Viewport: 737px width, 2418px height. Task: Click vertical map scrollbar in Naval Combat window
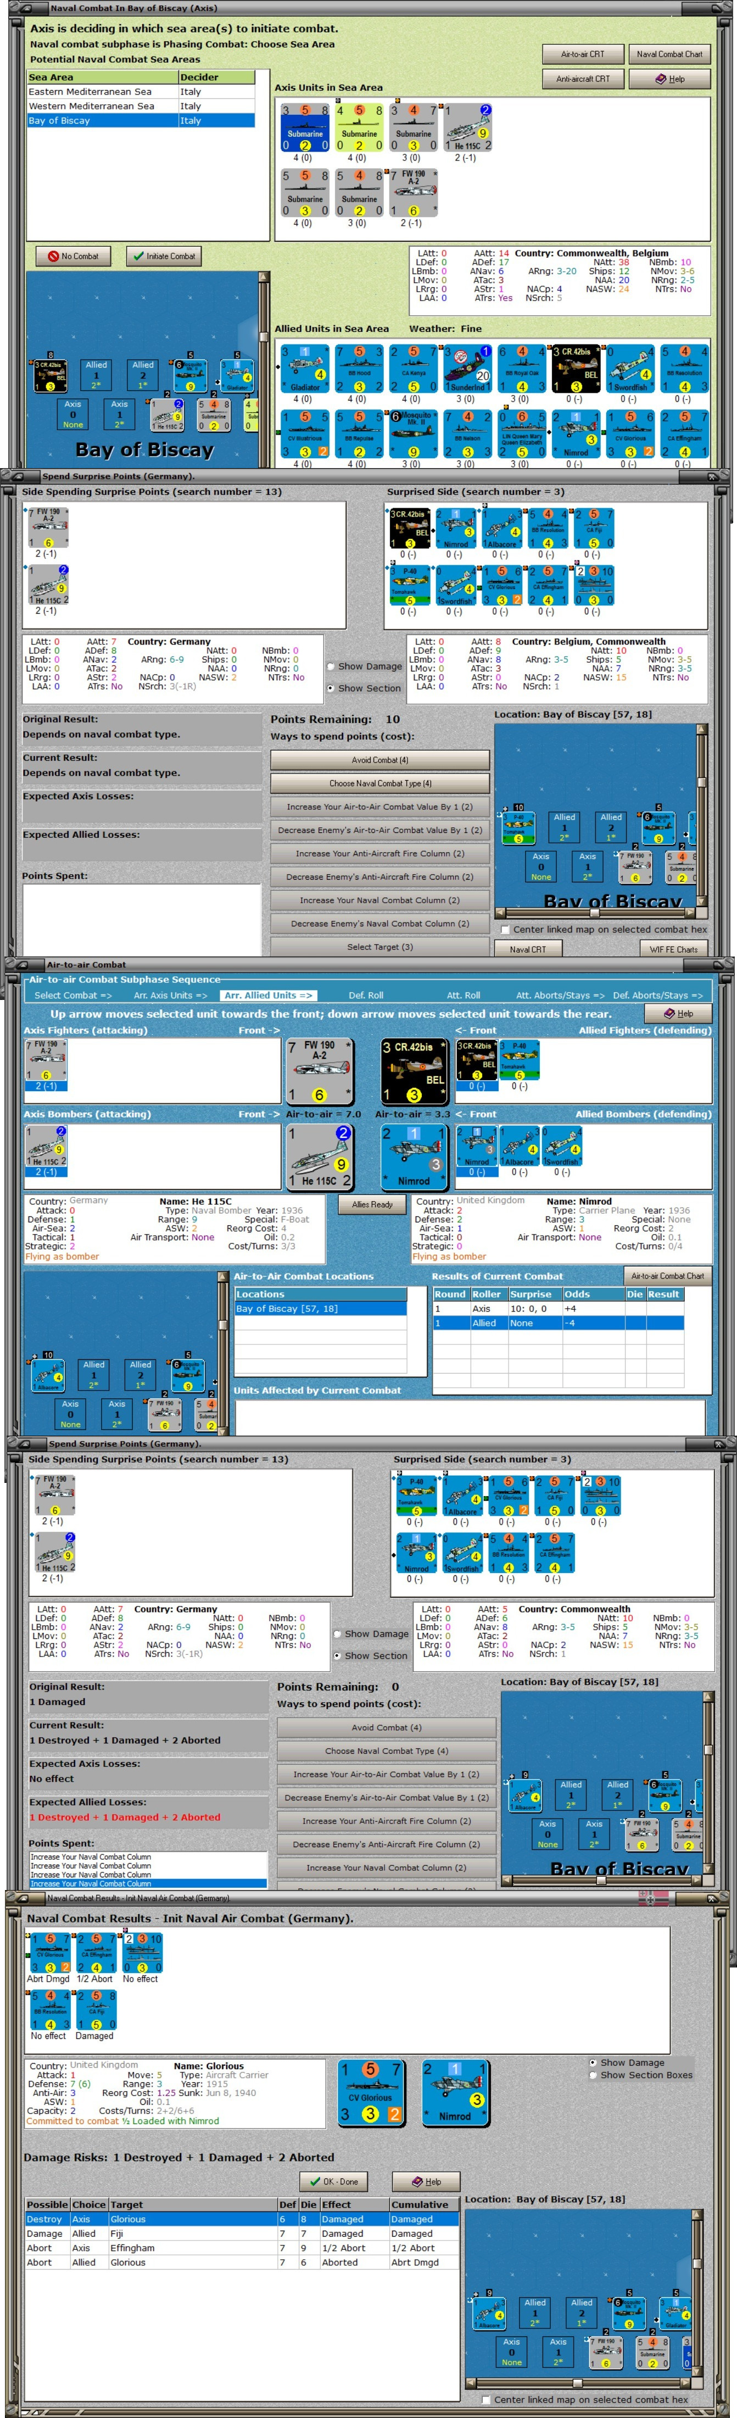click(264, 370)
